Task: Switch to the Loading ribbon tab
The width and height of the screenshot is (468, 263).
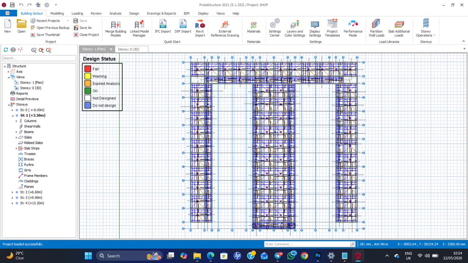Action: 77,13
